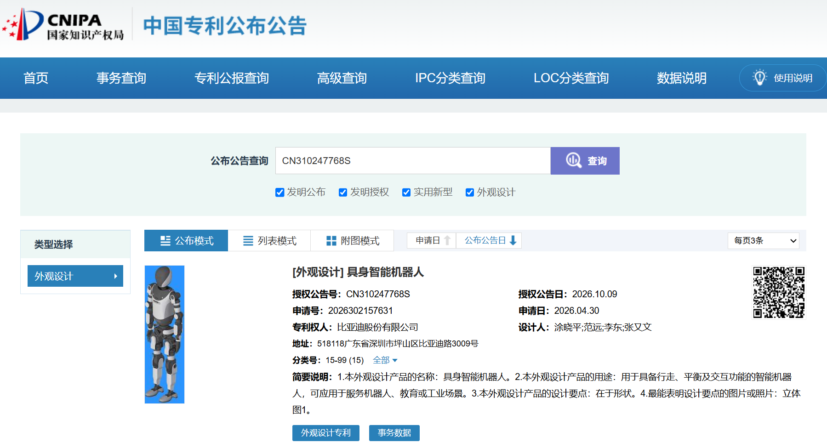Open the 事务查询 menu item
Viewport: 827px width, 448px height.
tap(121, 78)
